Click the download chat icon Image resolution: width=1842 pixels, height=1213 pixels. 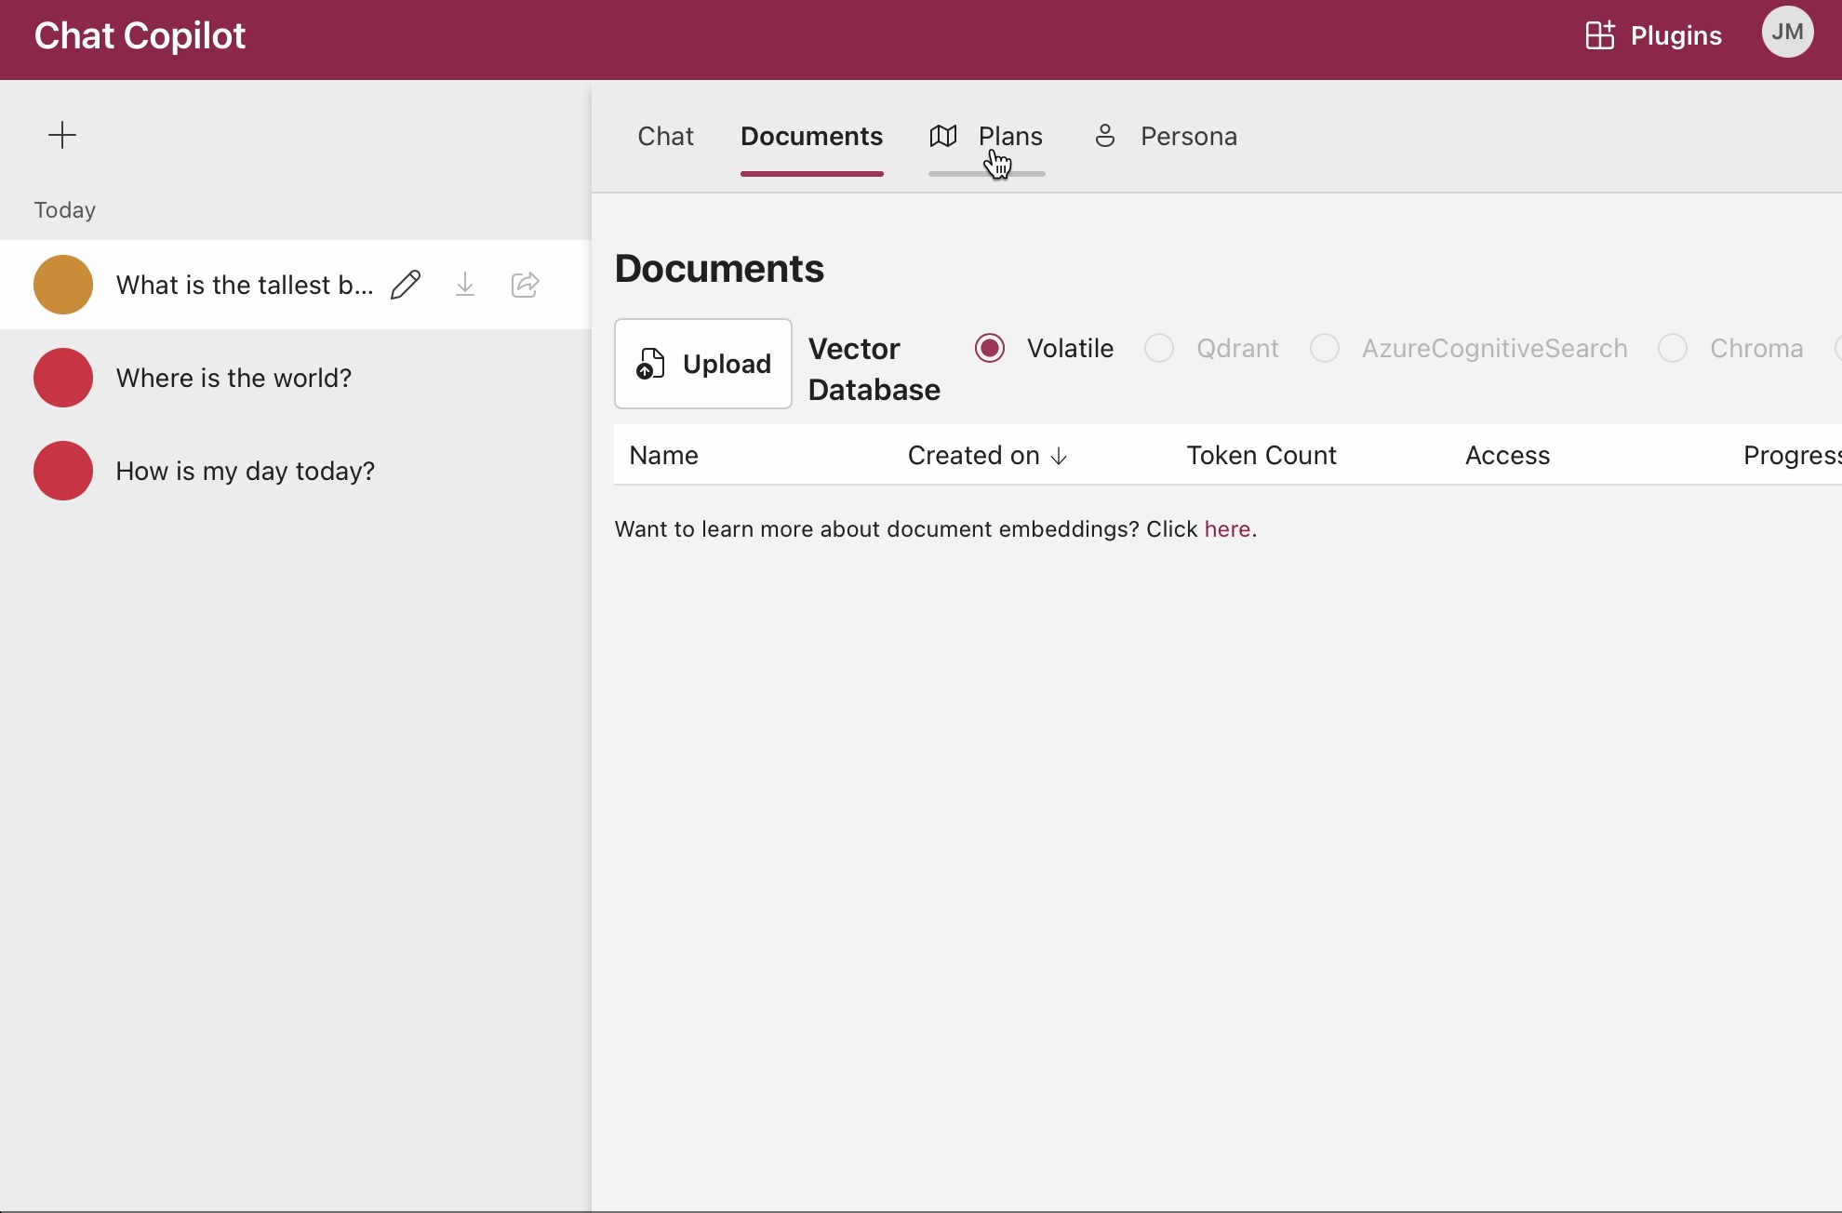(x=465, y=285)
